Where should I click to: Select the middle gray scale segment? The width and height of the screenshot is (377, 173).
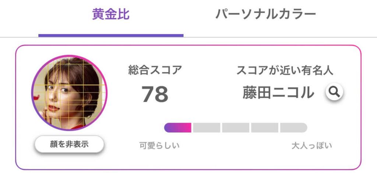tap(236, 128)
